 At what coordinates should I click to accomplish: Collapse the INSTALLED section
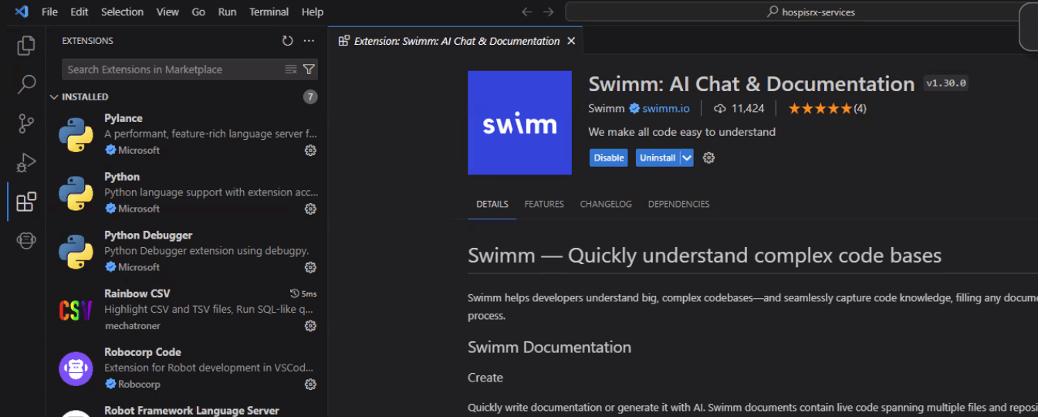[54, 97]
